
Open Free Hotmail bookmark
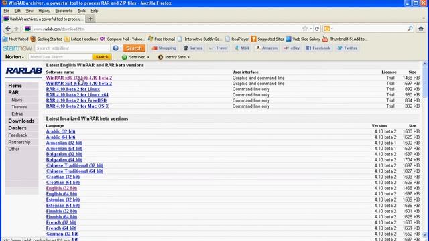click(162, 39)
